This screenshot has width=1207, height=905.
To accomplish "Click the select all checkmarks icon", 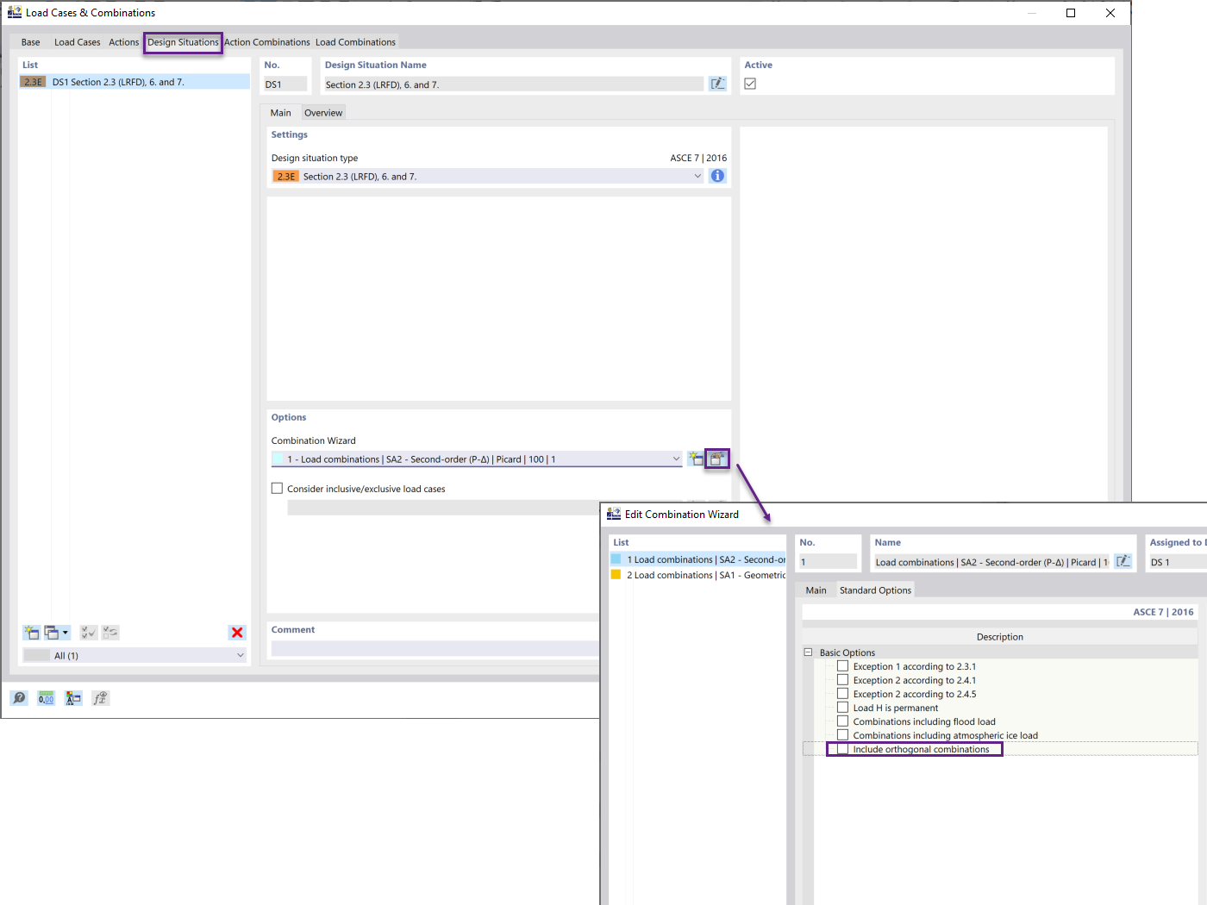I will point(88,633).
